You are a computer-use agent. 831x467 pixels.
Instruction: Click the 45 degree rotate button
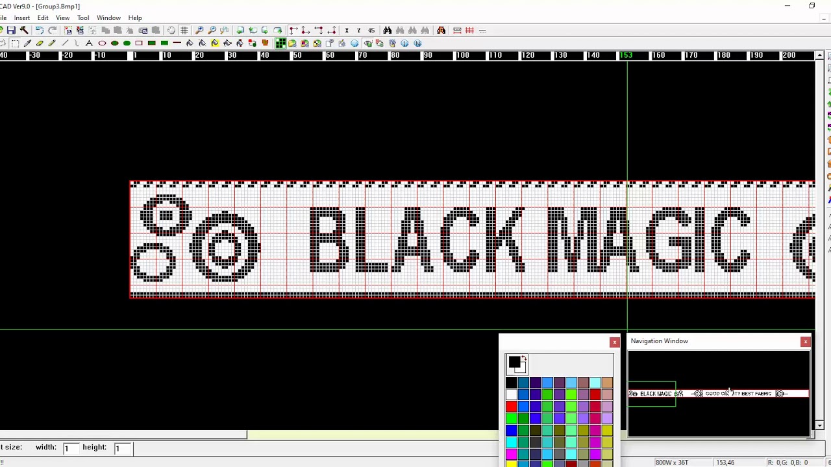(x=371, y=30)
